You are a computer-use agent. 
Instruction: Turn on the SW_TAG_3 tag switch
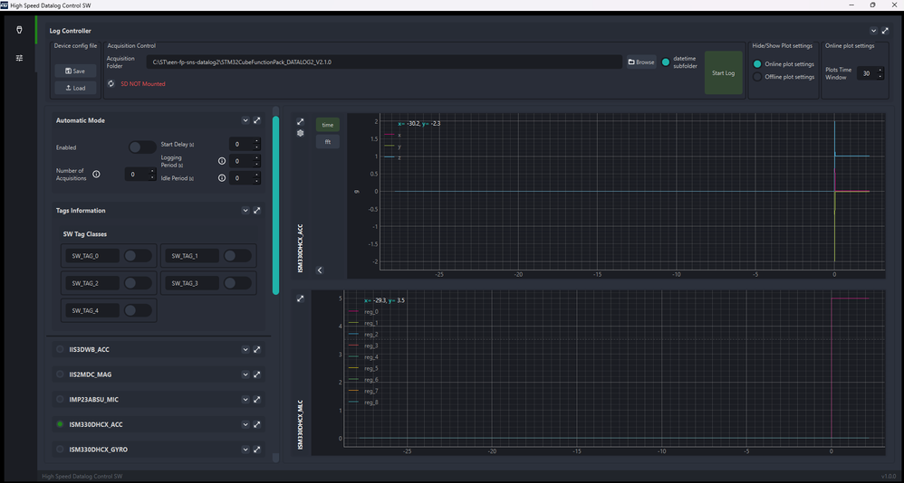(x=237, y=283)
